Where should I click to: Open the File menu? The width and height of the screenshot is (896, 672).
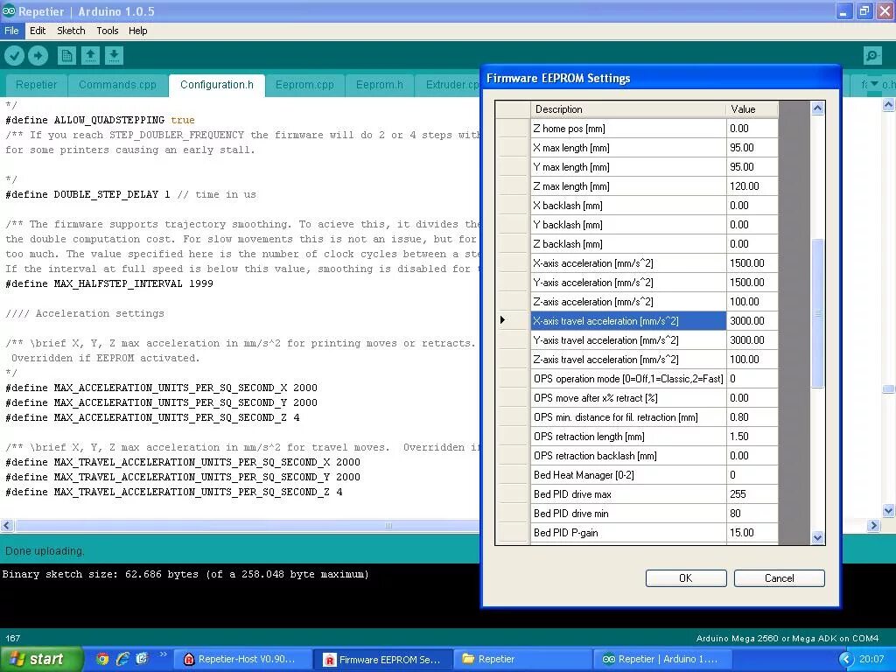tap(11, 31)
